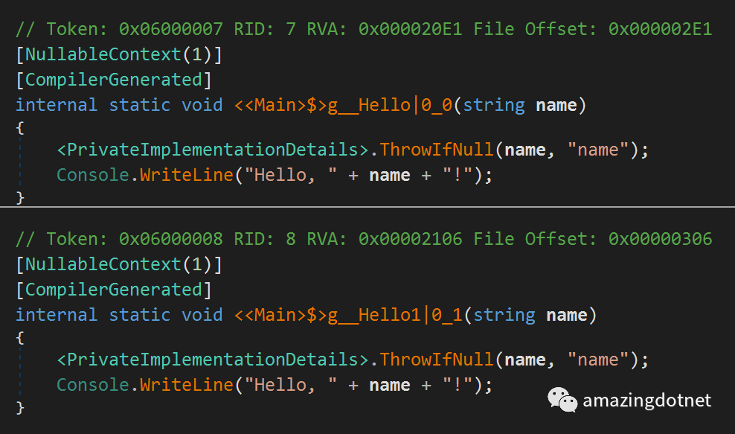Click token value 0x06000007 in comment

click(x=170, y=29)
